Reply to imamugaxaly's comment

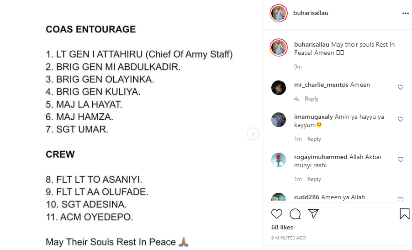(314, 139)
